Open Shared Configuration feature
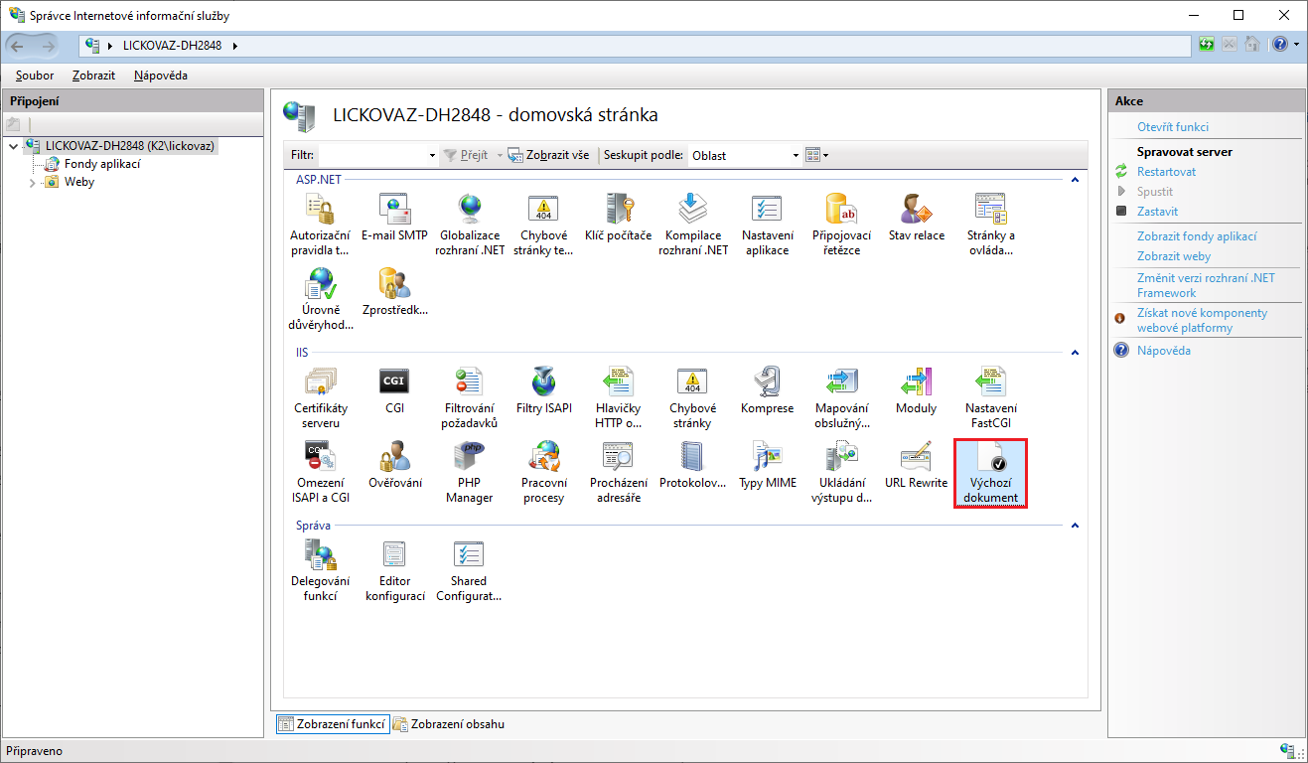Viewport: 1308px width, 763px height. pos(469,570)
